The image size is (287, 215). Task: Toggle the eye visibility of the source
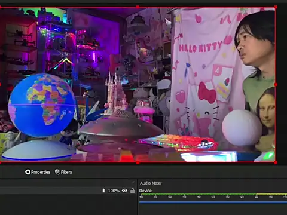tap(124, 191)
